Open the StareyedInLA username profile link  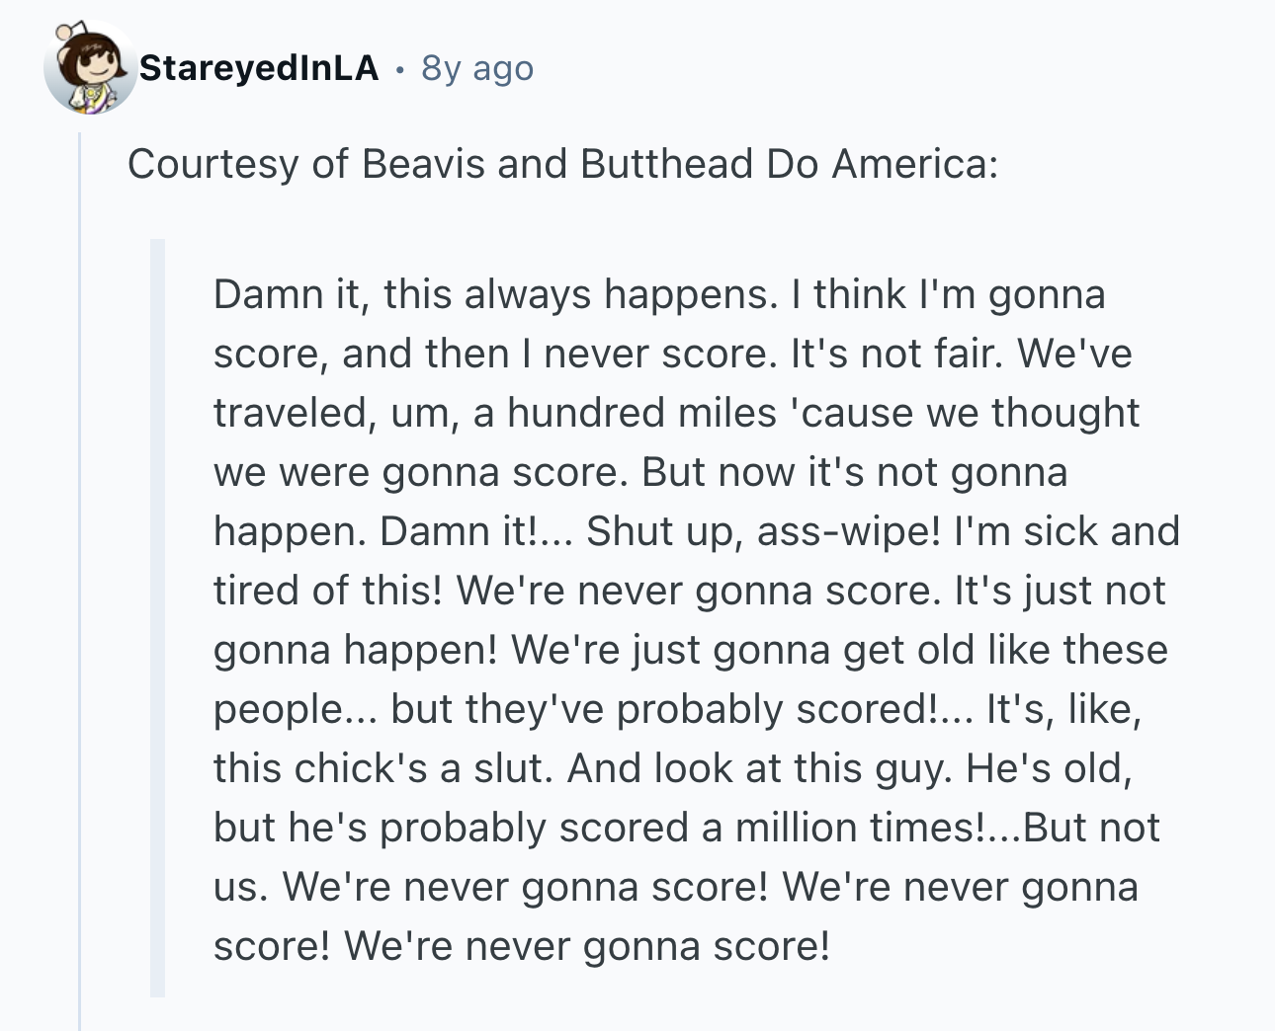click(x=259, y=68)
